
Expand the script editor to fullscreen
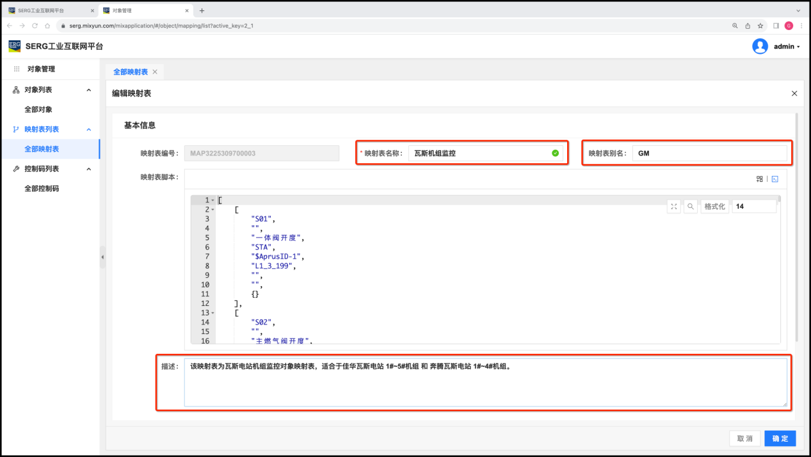673,206
